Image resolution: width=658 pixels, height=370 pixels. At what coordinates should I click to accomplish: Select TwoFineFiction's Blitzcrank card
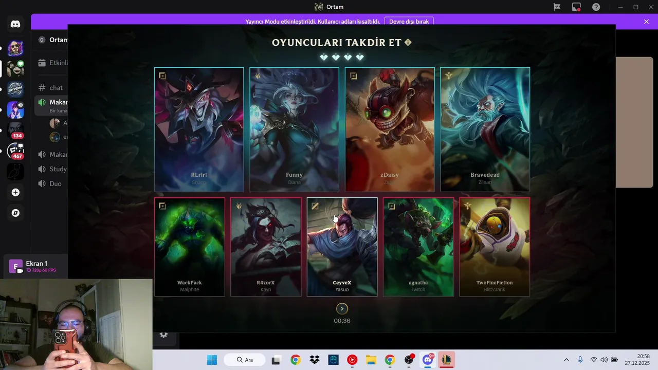pos(495,247)
